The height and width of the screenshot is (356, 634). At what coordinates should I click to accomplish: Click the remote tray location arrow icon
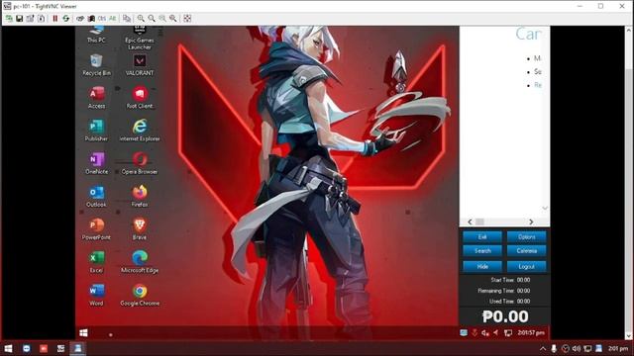pos(495,333)
